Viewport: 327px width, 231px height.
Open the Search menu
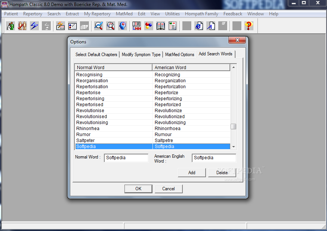coord(54,14)
